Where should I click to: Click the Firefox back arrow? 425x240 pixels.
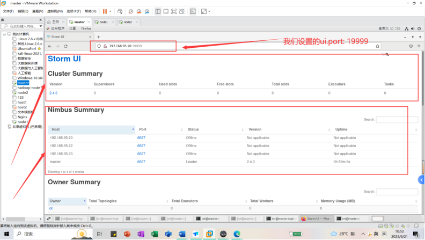point(49,46)
